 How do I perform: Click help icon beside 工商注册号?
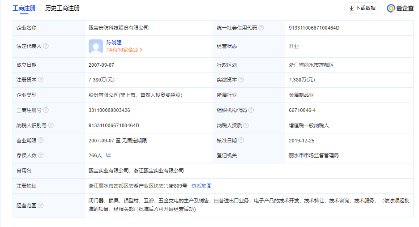tap(46, 110)
